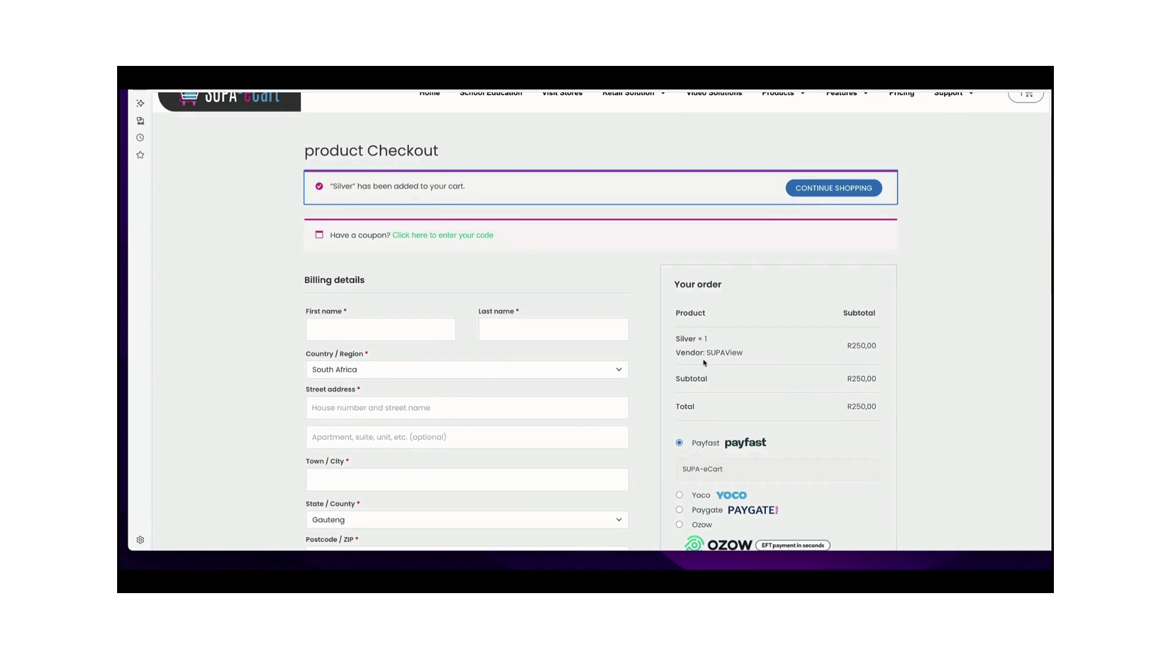Select the Paygate payment option
Viewport: 1171px width, 659px height.
point(679,510)
